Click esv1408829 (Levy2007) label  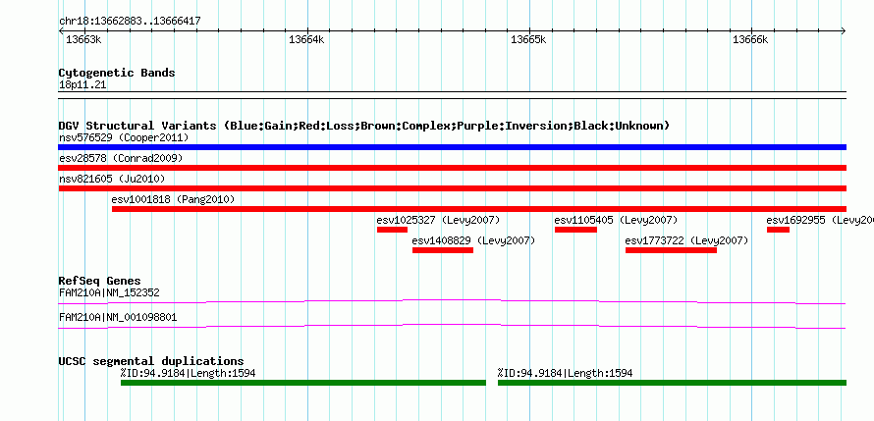(x=473, y=240)
